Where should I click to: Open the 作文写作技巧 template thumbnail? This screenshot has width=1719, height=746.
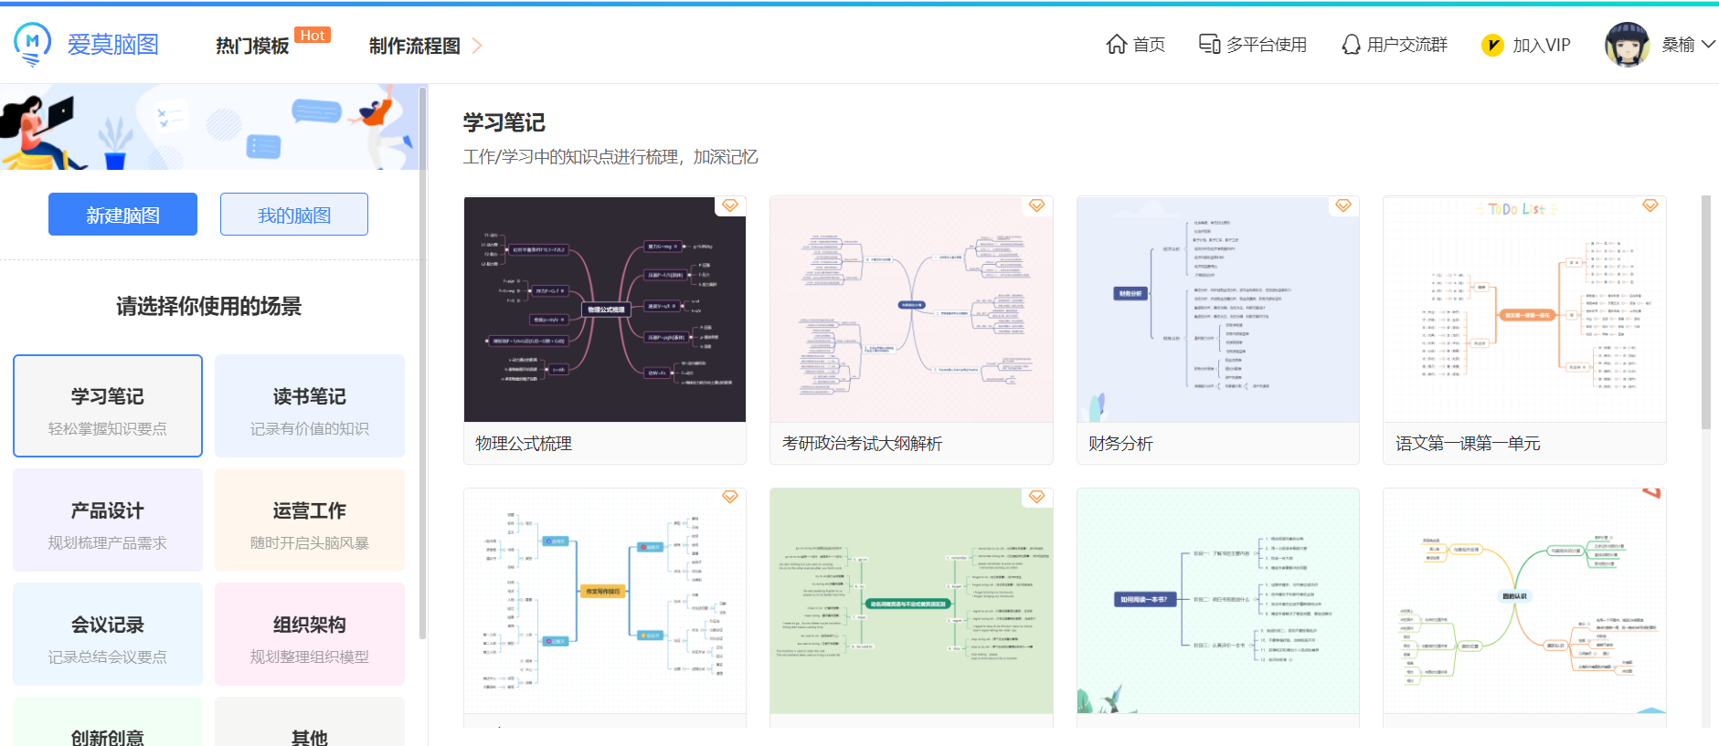[605, 601]
